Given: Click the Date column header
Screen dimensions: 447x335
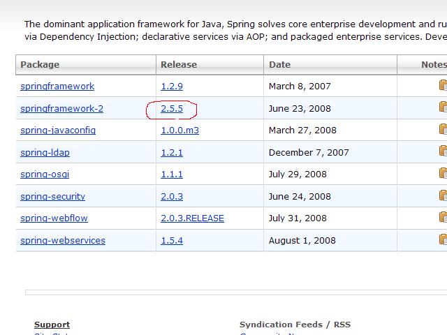Looking at the screenshot, I should (330, 65).
